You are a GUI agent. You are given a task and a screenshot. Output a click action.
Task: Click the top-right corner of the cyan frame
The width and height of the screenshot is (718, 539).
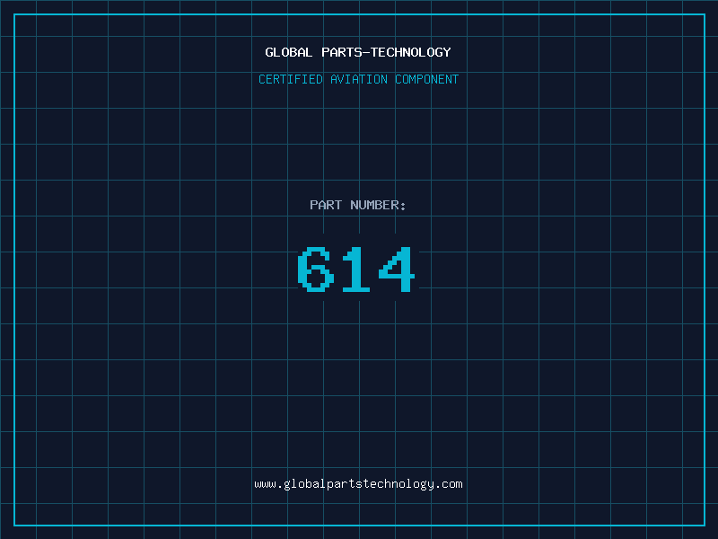pos(704,14)
